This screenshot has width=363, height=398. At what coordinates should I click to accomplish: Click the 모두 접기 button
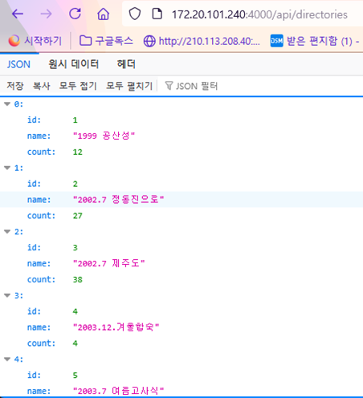[78, 86]
